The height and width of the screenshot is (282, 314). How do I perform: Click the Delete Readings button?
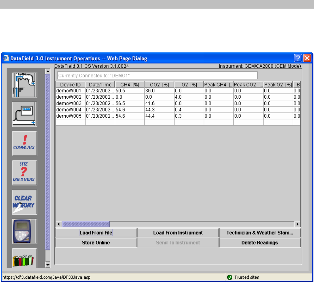coord(260,242)
